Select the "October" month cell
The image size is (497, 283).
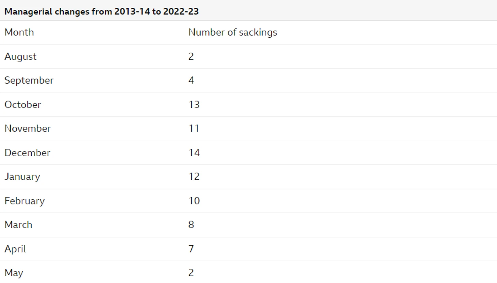23,105
